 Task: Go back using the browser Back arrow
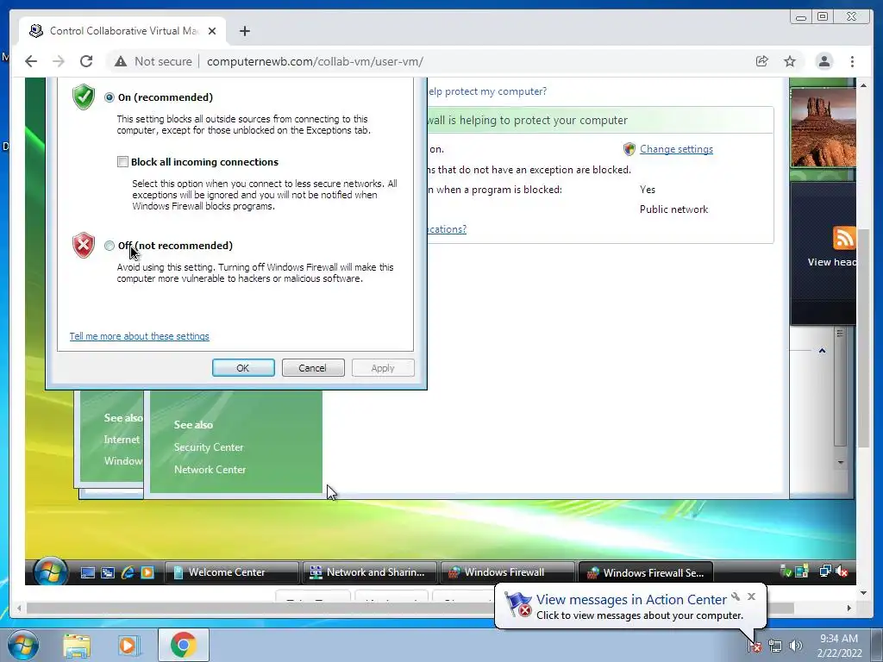tap(31, 61)
